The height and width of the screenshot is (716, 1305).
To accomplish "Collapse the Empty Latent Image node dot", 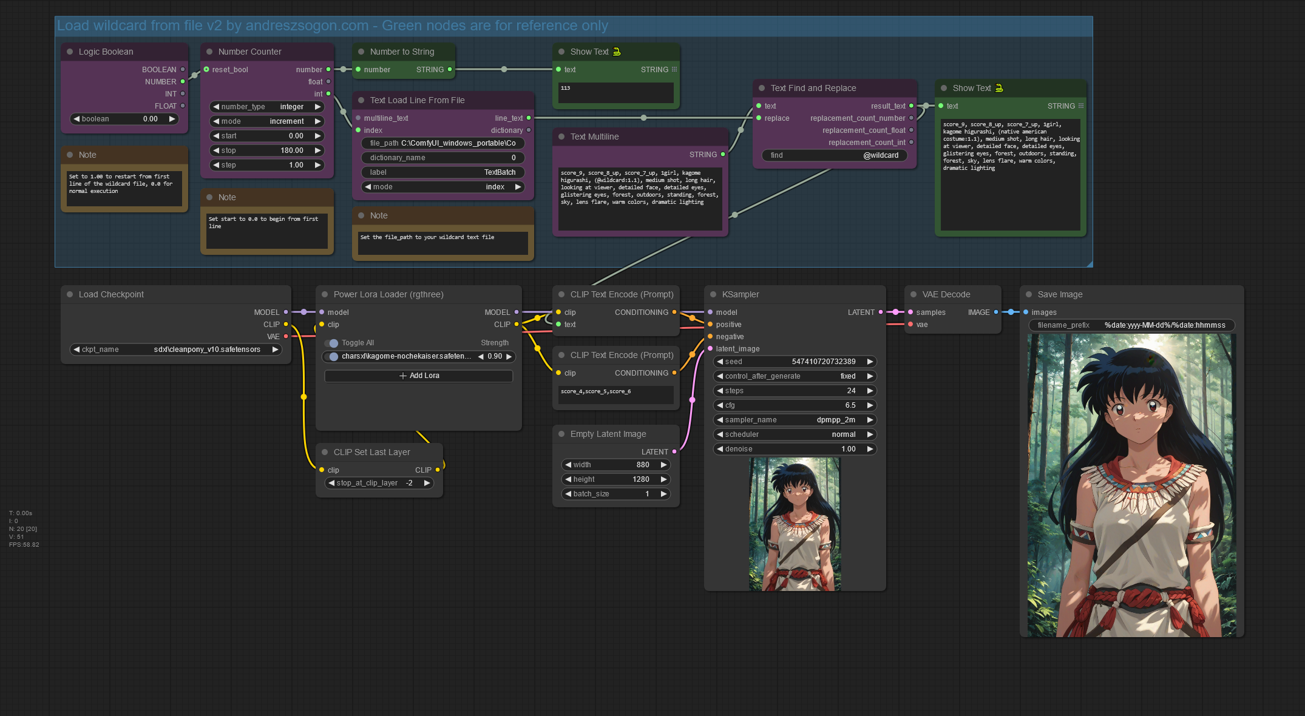I will click(x=561, y=434).
